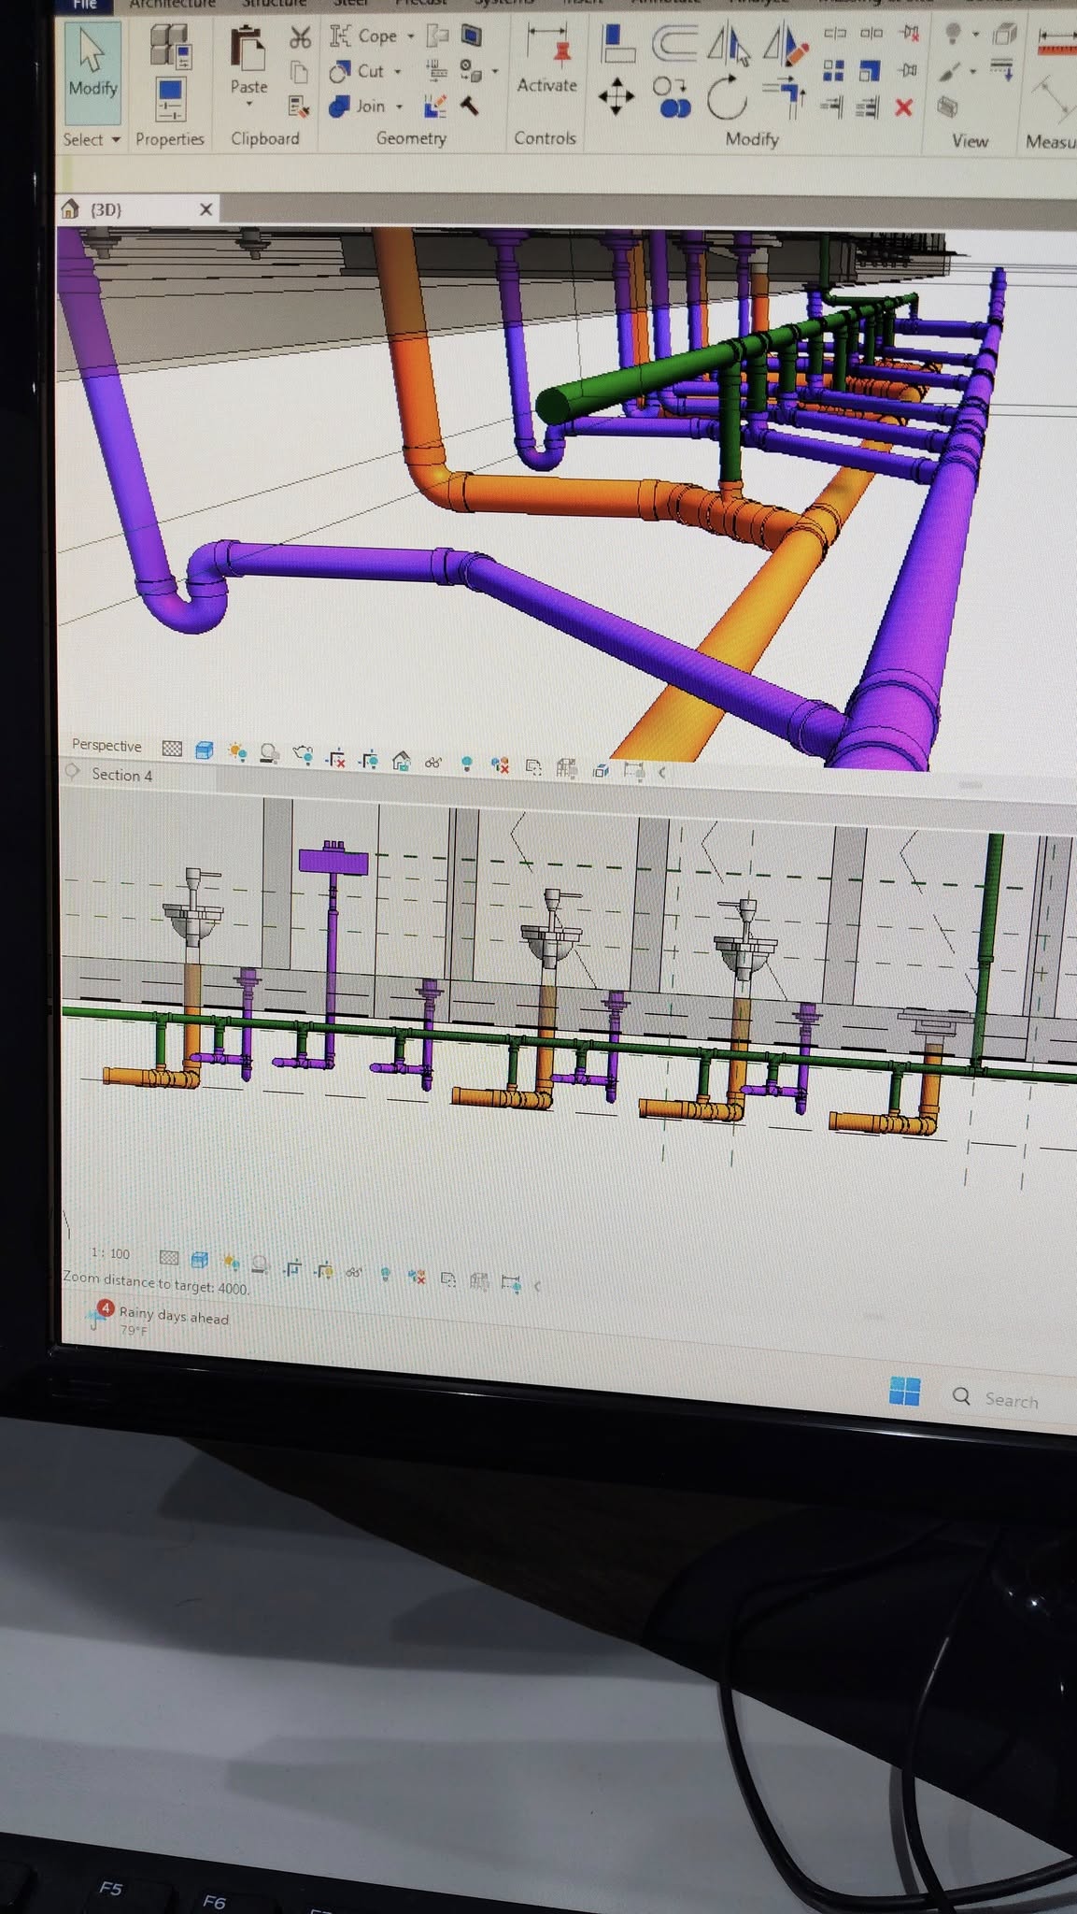Viewport: 1077px width, 1914px height.
Task: Toggle Sun Path in Section 4 view
Action: [231, 1263]
